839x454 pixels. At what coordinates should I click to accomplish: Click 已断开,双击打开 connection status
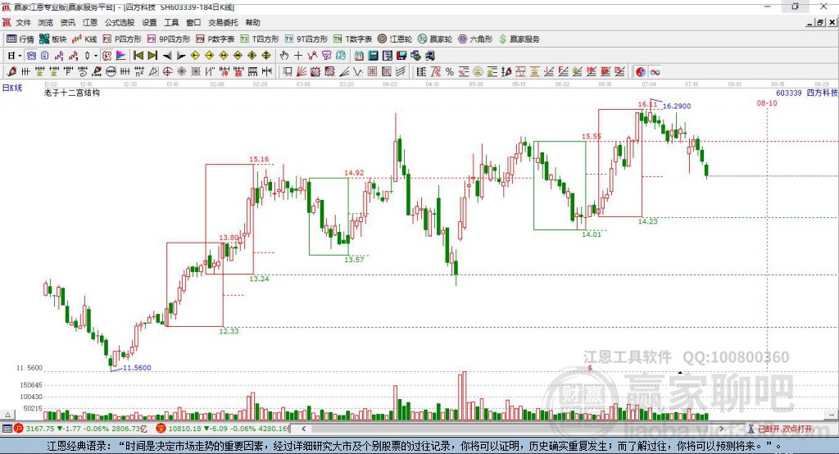click(x=781, y=429)
